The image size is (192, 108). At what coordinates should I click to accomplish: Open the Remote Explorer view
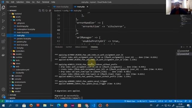3,35
